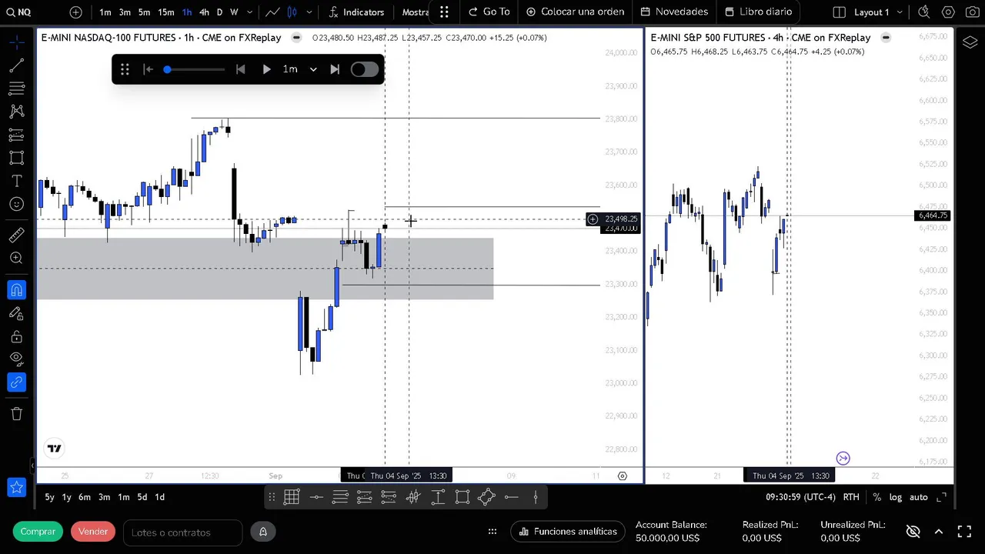Open favorites star at bottom left
This screenshot has height=554, width=985.
click(16, 486)
